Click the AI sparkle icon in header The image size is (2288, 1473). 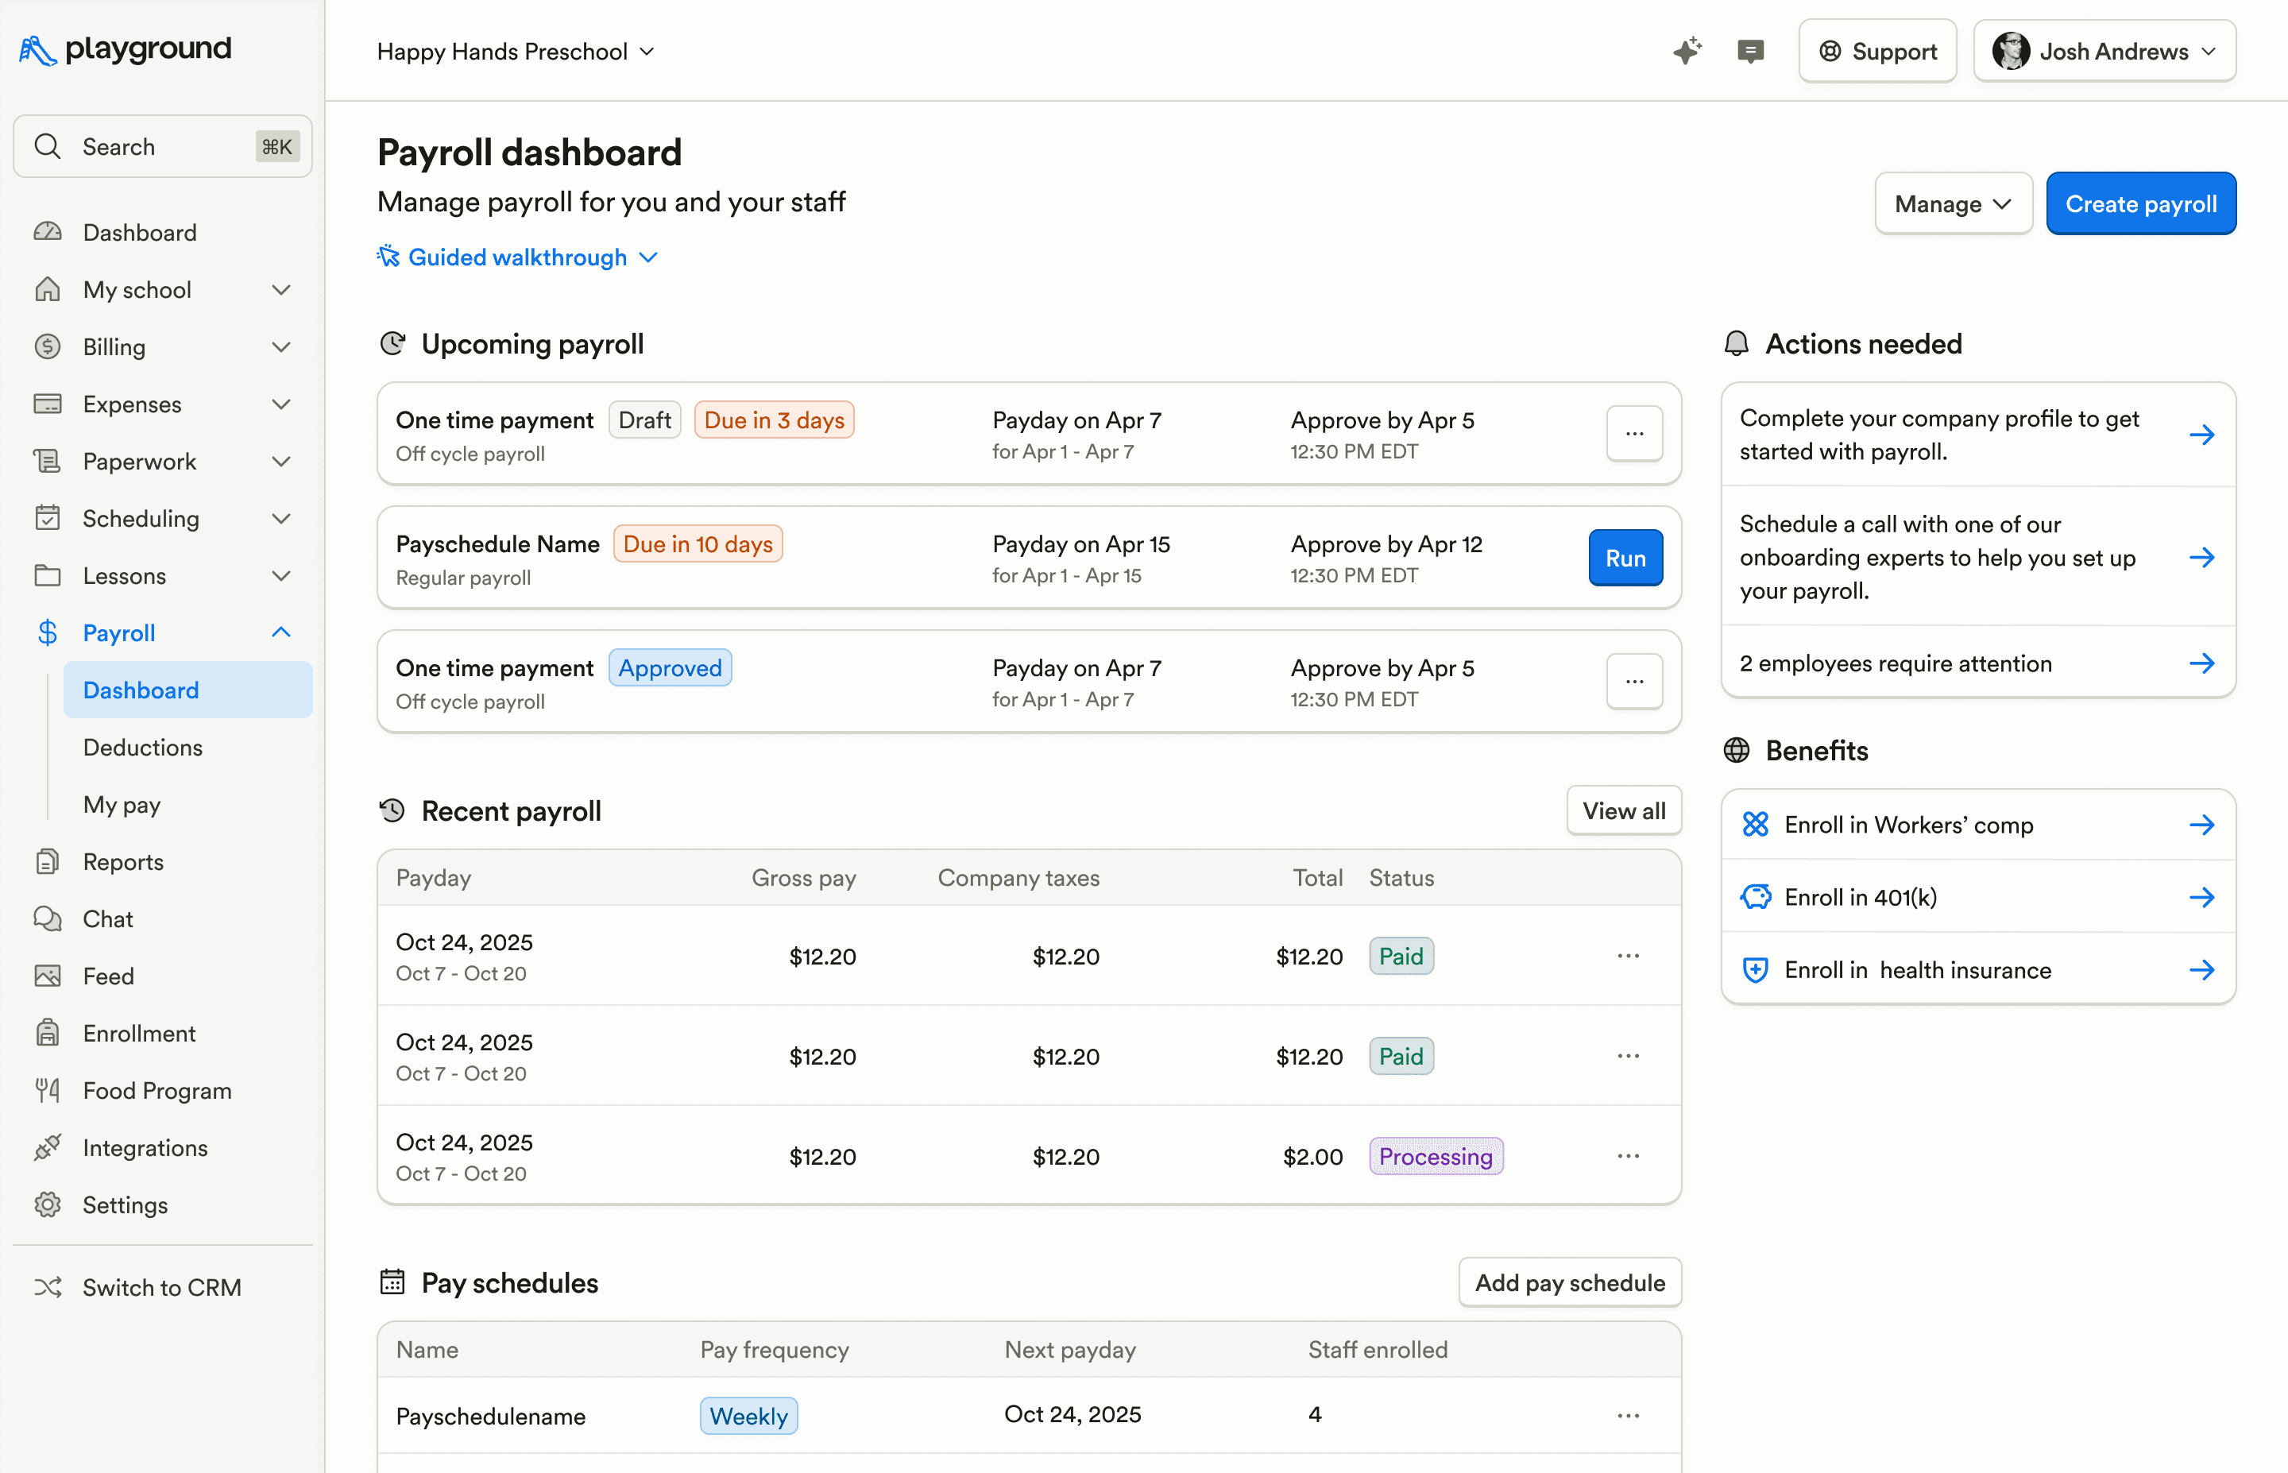[1687, 51]
